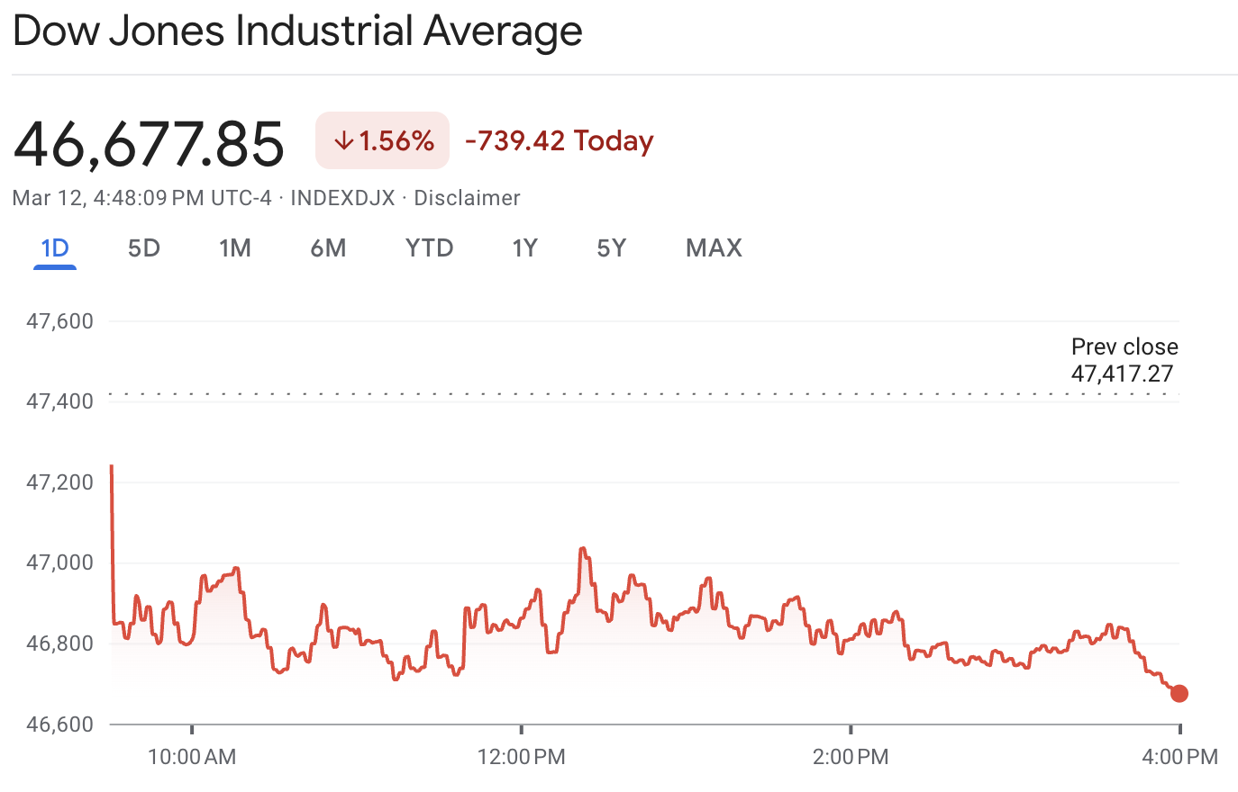The height and width of the screenshot is (792, 1238).
Task: View the YTD chart
Action: point(429,247)
